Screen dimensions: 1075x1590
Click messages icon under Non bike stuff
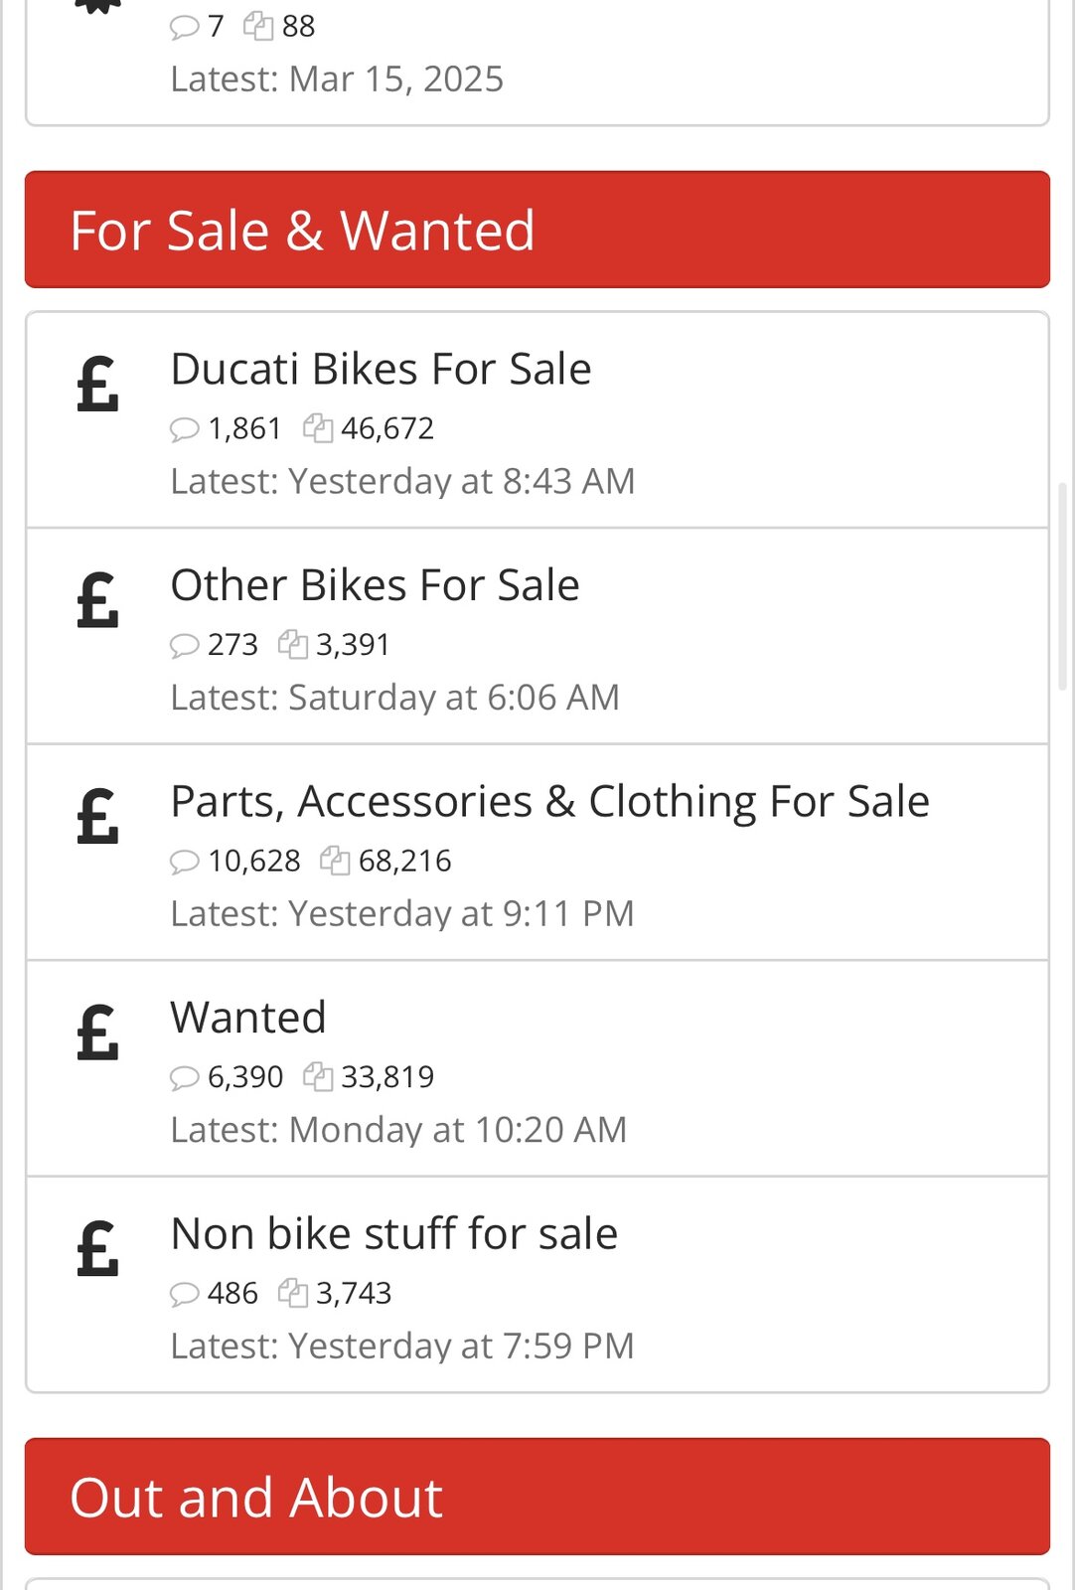[x=293, y=1293]
